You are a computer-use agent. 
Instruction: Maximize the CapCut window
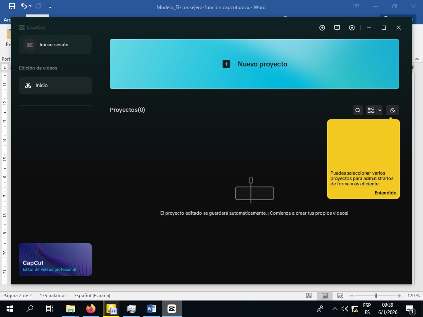pos(384,28)
